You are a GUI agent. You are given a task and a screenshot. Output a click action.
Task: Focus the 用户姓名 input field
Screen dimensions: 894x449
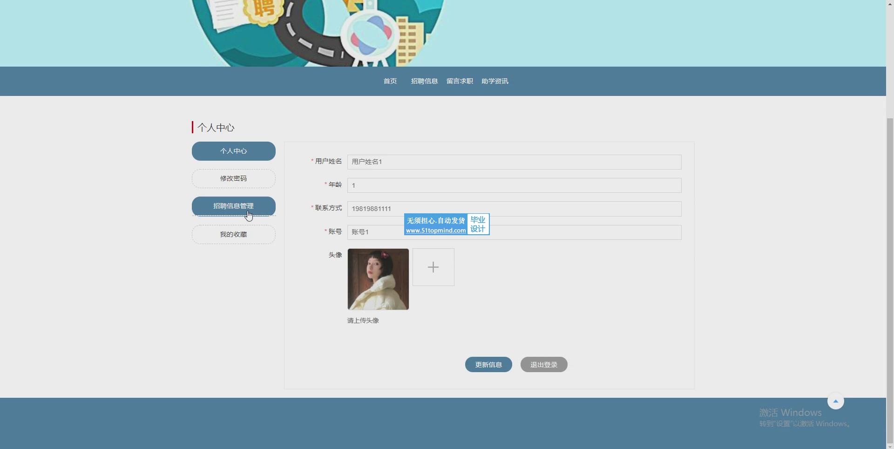[514, 162]
